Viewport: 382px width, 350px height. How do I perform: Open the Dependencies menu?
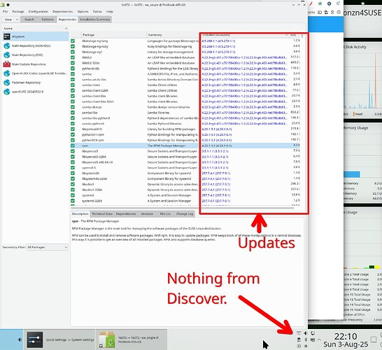click(62, 11)
